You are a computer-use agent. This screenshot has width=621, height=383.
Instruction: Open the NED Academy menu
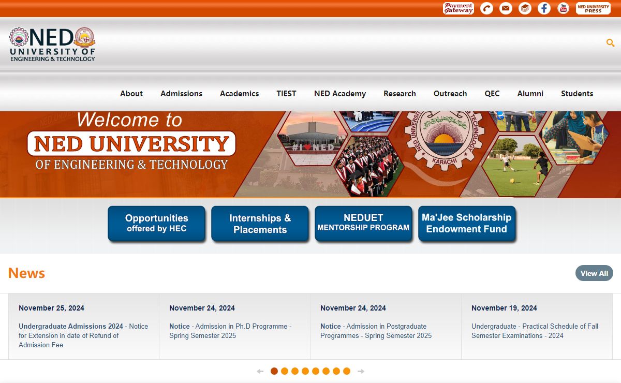pos(340,94)
